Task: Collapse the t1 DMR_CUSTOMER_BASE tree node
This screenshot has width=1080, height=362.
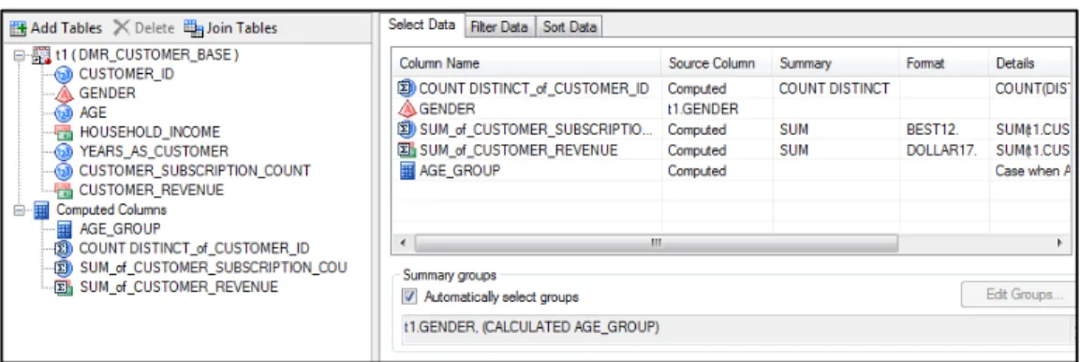Action: click(x=20, y=55)
